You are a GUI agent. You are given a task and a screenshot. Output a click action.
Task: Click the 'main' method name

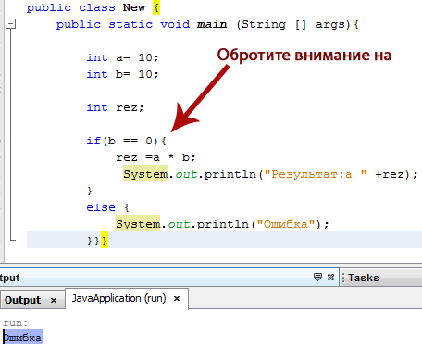click(x=212, y=24)
